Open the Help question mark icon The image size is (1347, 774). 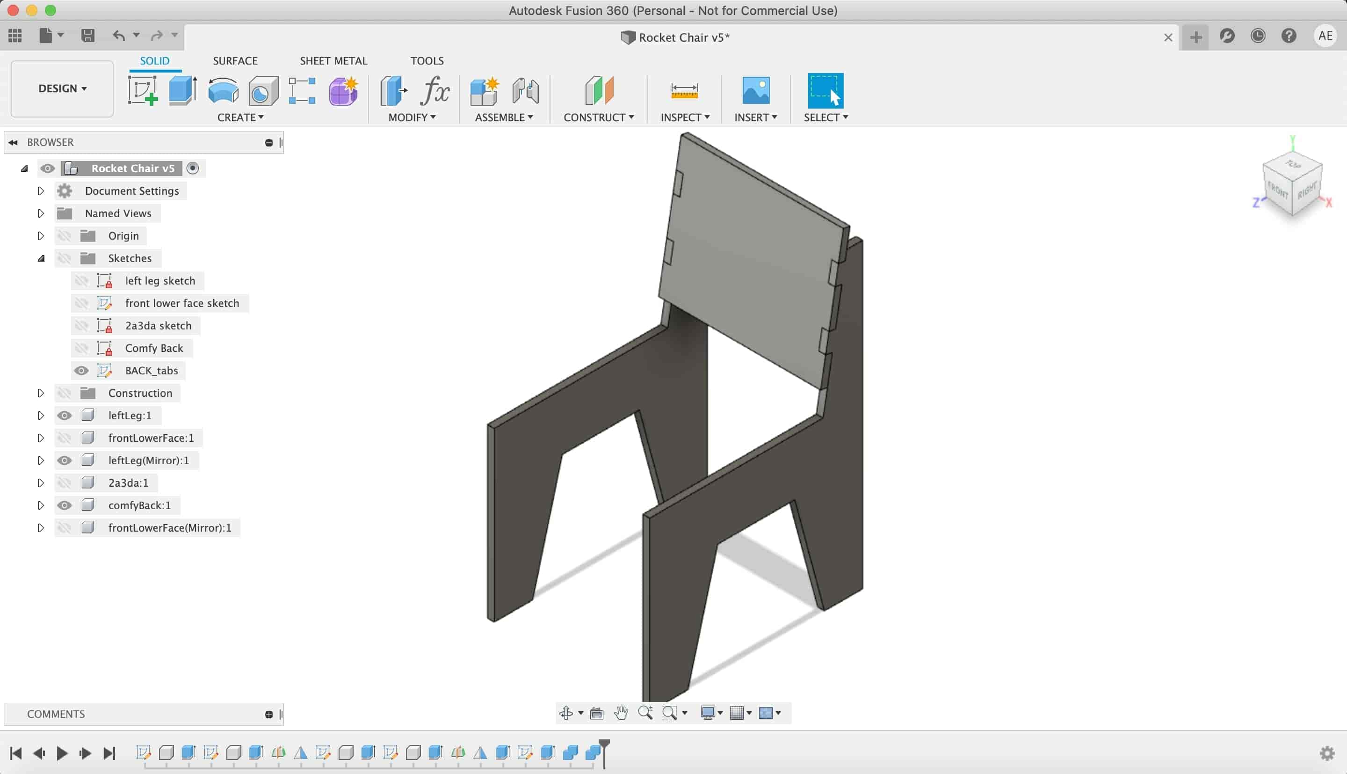(x=1289, y=36)
